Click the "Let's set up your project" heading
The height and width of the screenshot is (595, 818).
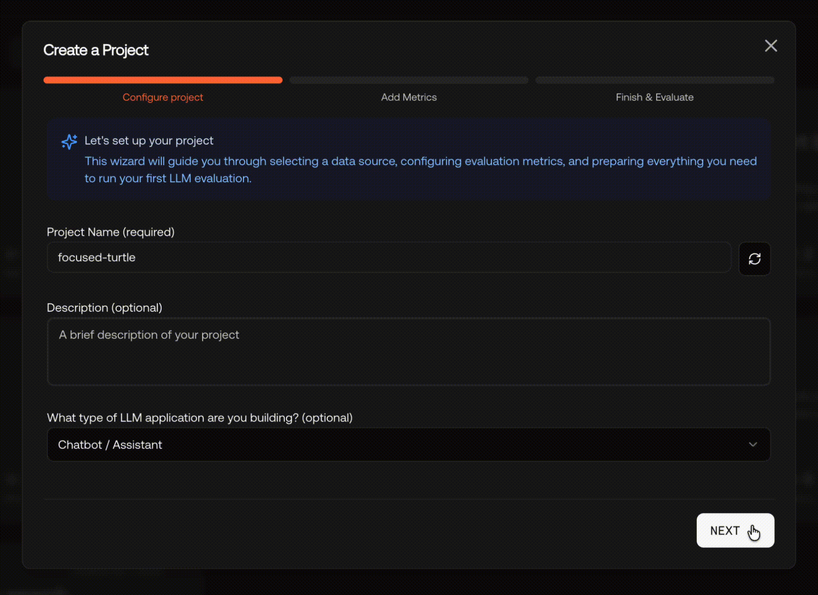(149, 141)
